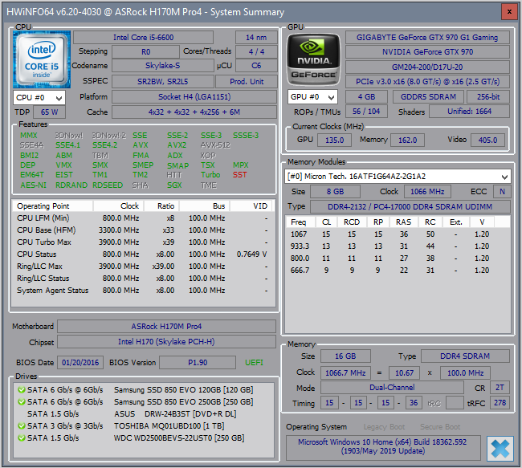Viewport: 522px width, 468px height.
Task: Click the Microsoft Windows 10 Home OS field
Action: [x=383, y=446]
